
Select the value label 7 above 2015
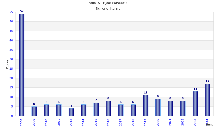tap(96, 100)
